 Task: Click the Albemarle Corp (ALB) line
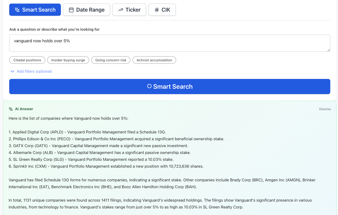(x=99, y=152)
